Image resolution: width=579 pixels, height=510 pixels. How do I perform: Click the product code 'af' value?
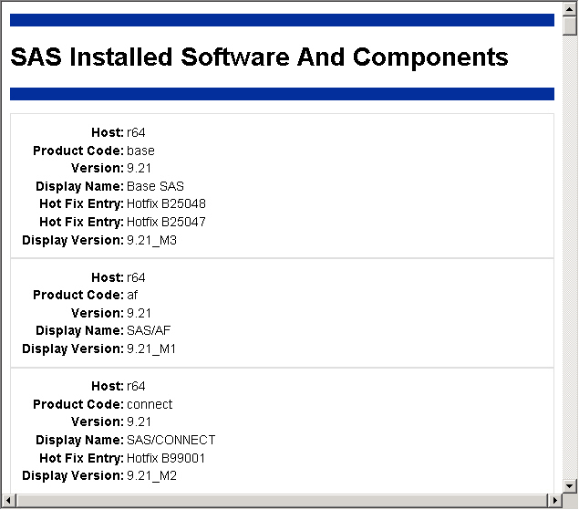tap(132, 295)
